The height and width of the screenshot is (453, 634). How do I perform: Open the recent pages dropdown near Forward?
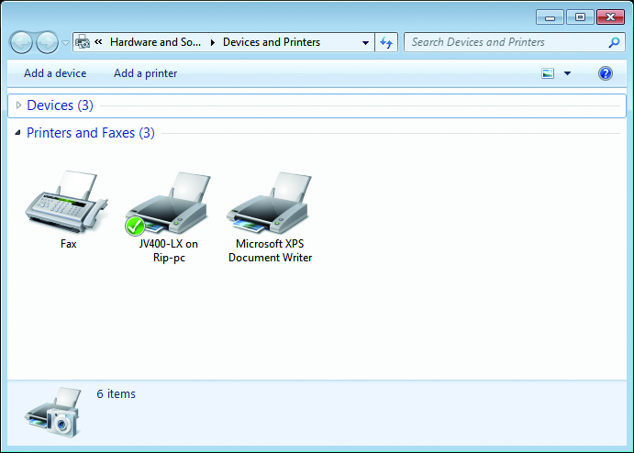tap(64, 42)
